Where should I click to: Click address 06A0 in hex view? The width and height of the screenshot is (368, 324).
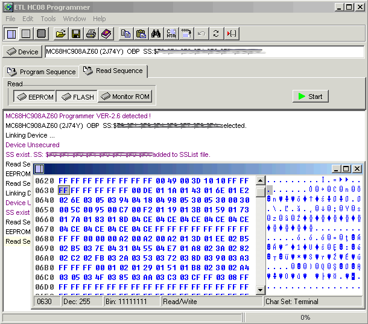pyautogui.click(x=45, y=258)
